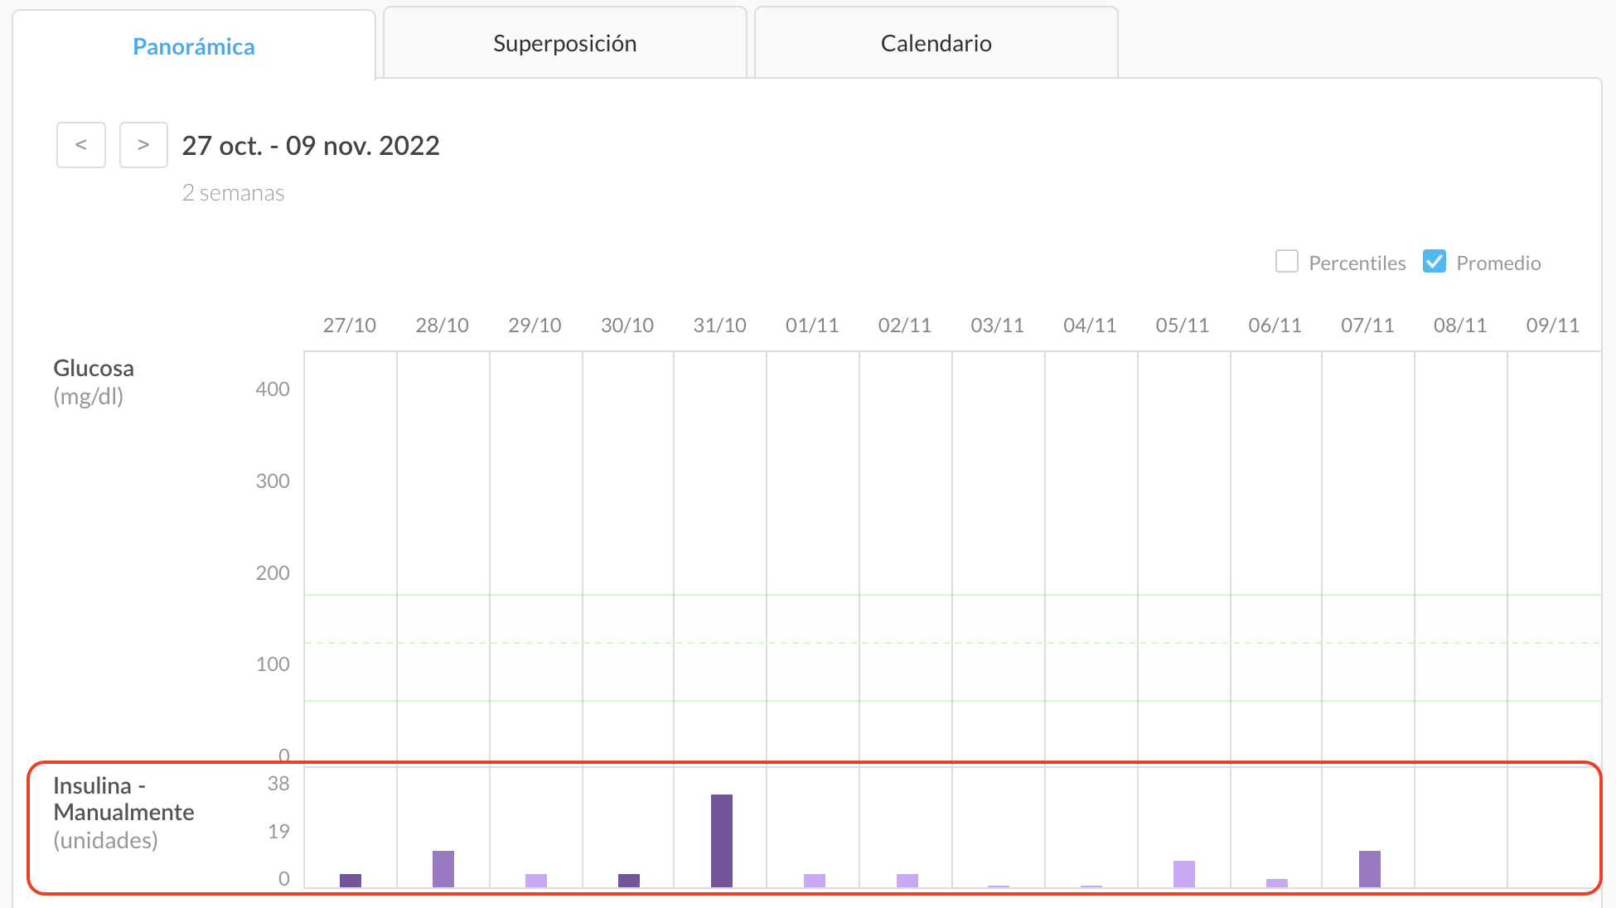Select the 07/11 date column header

[1367, 325]
